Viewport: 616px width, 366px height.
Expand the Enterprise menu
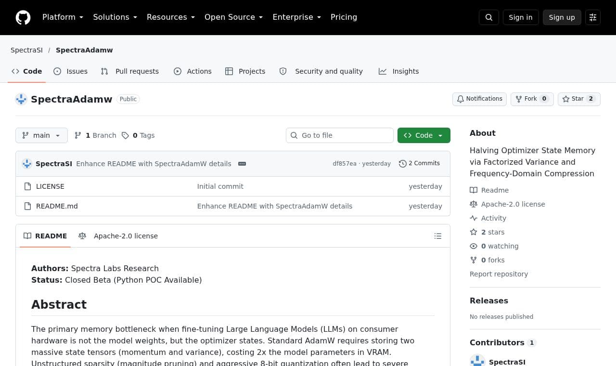click(x=297, y=17)
